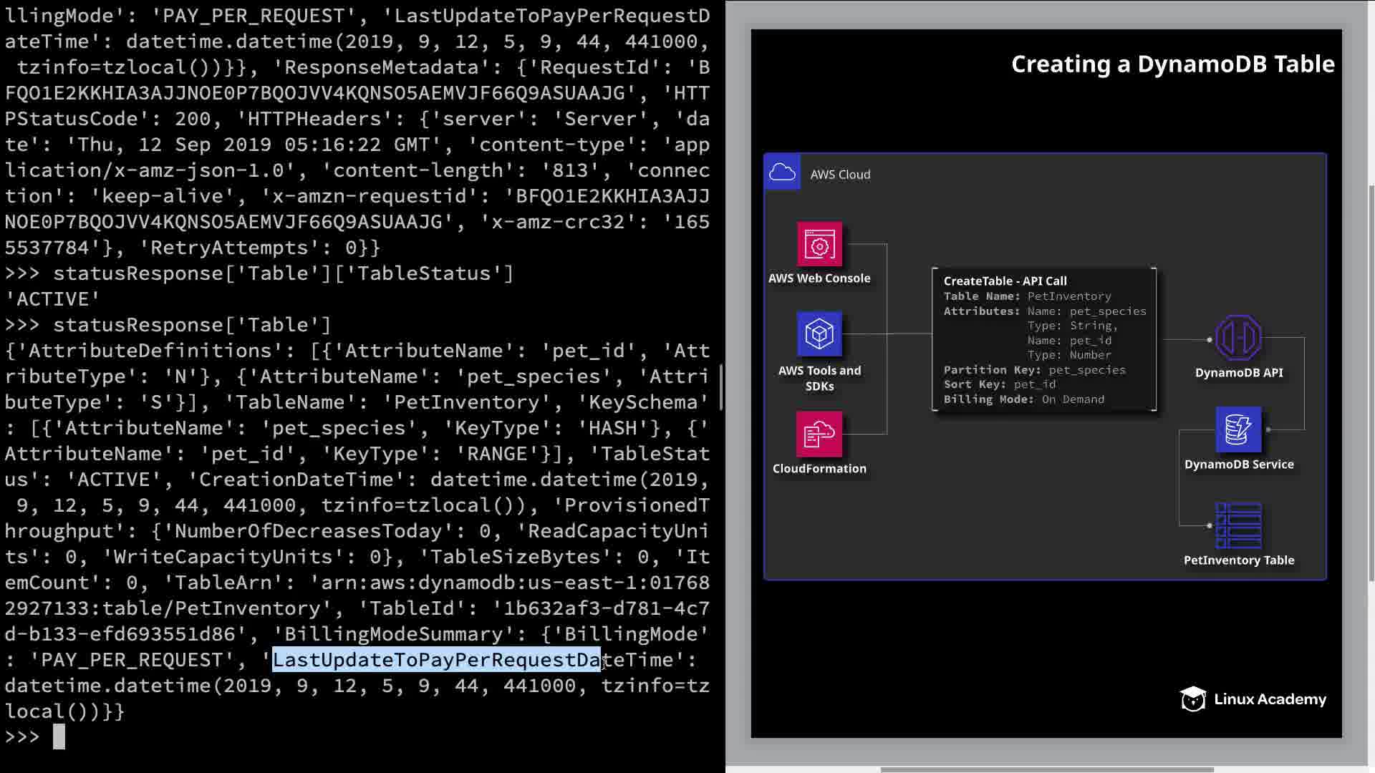
Task: Click the highlighted LastUpdateToPayPerRequestDa text
Action: (437, 660)
